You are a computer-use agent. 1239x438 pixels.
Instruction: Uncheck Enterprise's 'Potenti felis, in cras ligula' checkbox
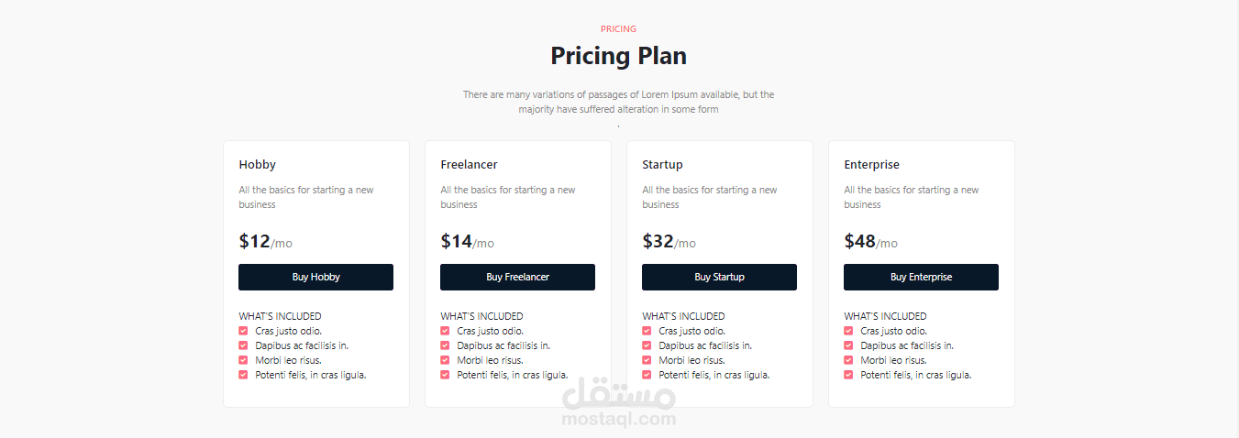[848, 375]
